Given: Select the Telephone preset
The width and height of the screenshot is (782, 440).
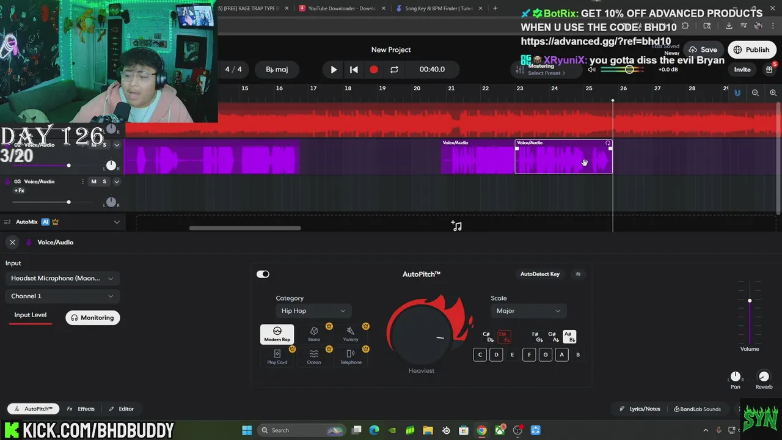Looking at the screenshot, I should 351,357.
